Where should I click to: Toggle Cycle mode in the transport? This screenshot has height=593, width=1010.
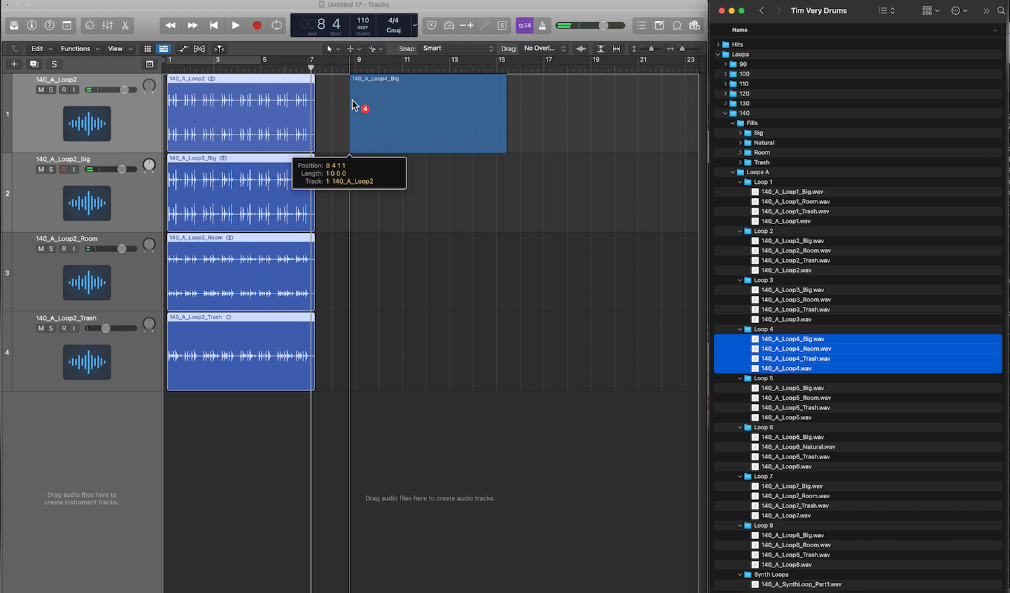pos(277,26)
